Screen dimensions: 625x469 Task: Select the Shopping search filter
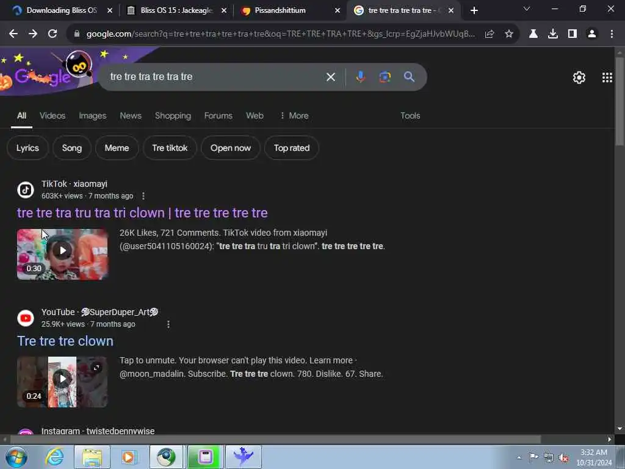click(x=173, y=115)
